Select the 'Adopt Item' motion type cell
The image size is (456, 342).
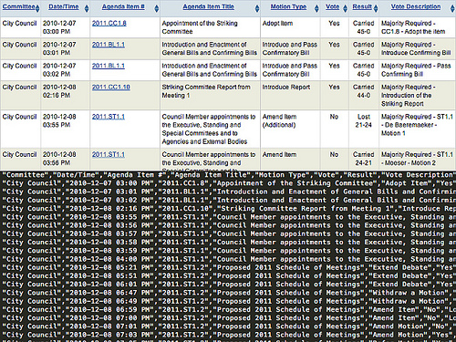point(290,27)
